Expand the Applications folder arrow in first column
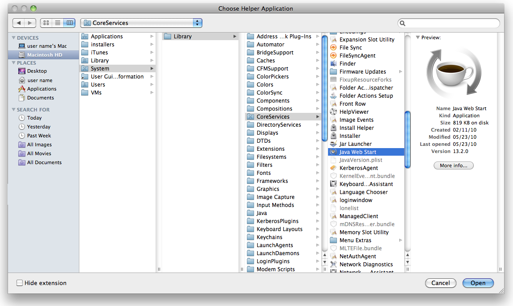 coord(152,36)
